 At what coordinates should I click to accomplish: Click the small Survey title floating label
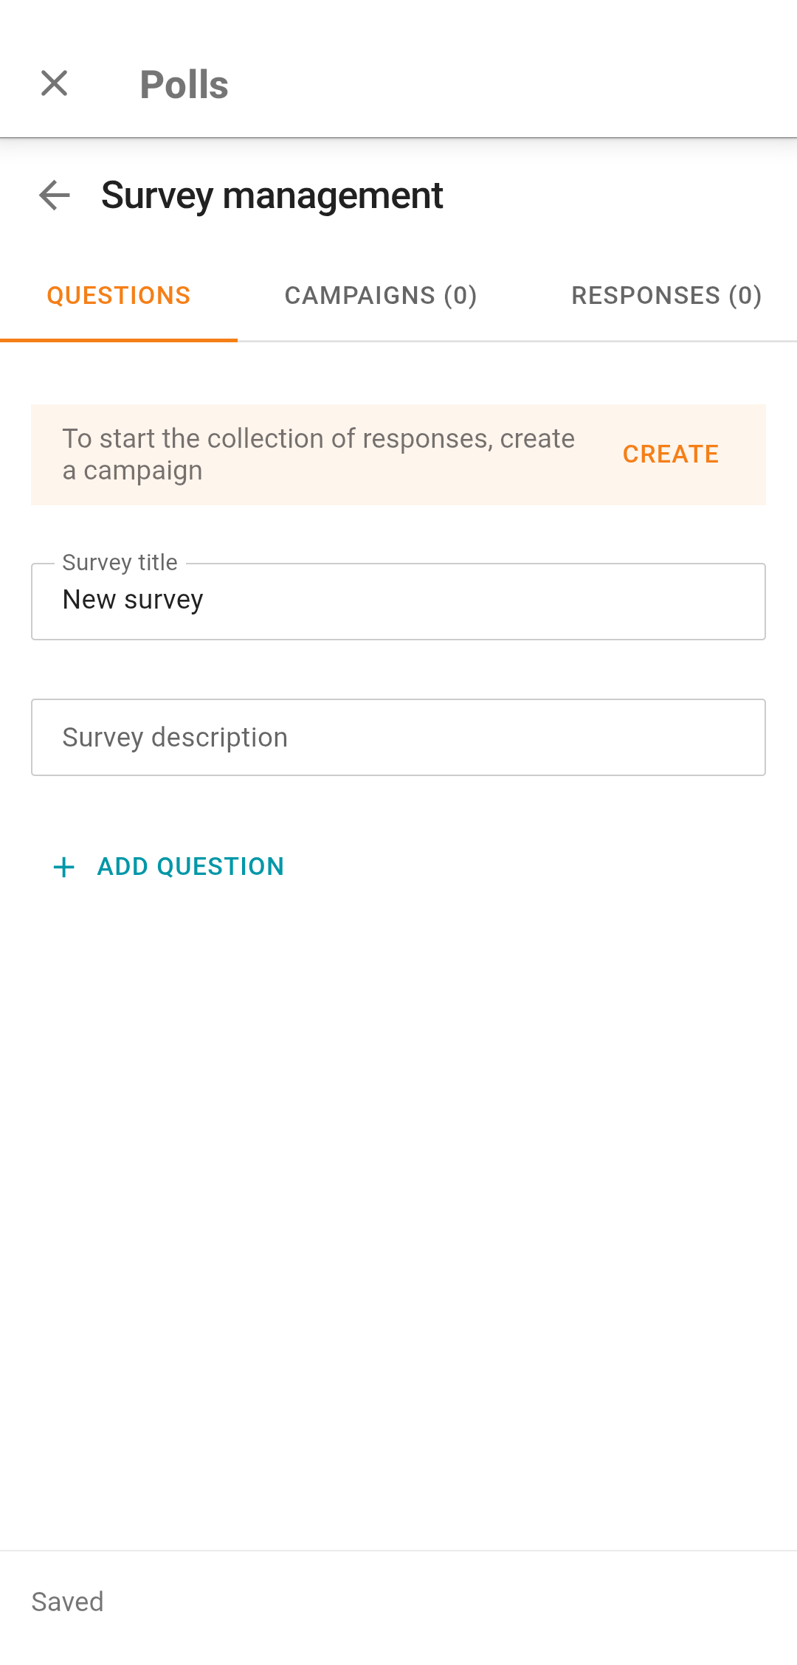click(120, 563)
